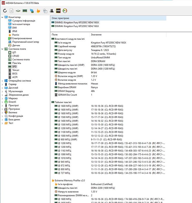Open the user profile toolbar icon

pos(52,11)
